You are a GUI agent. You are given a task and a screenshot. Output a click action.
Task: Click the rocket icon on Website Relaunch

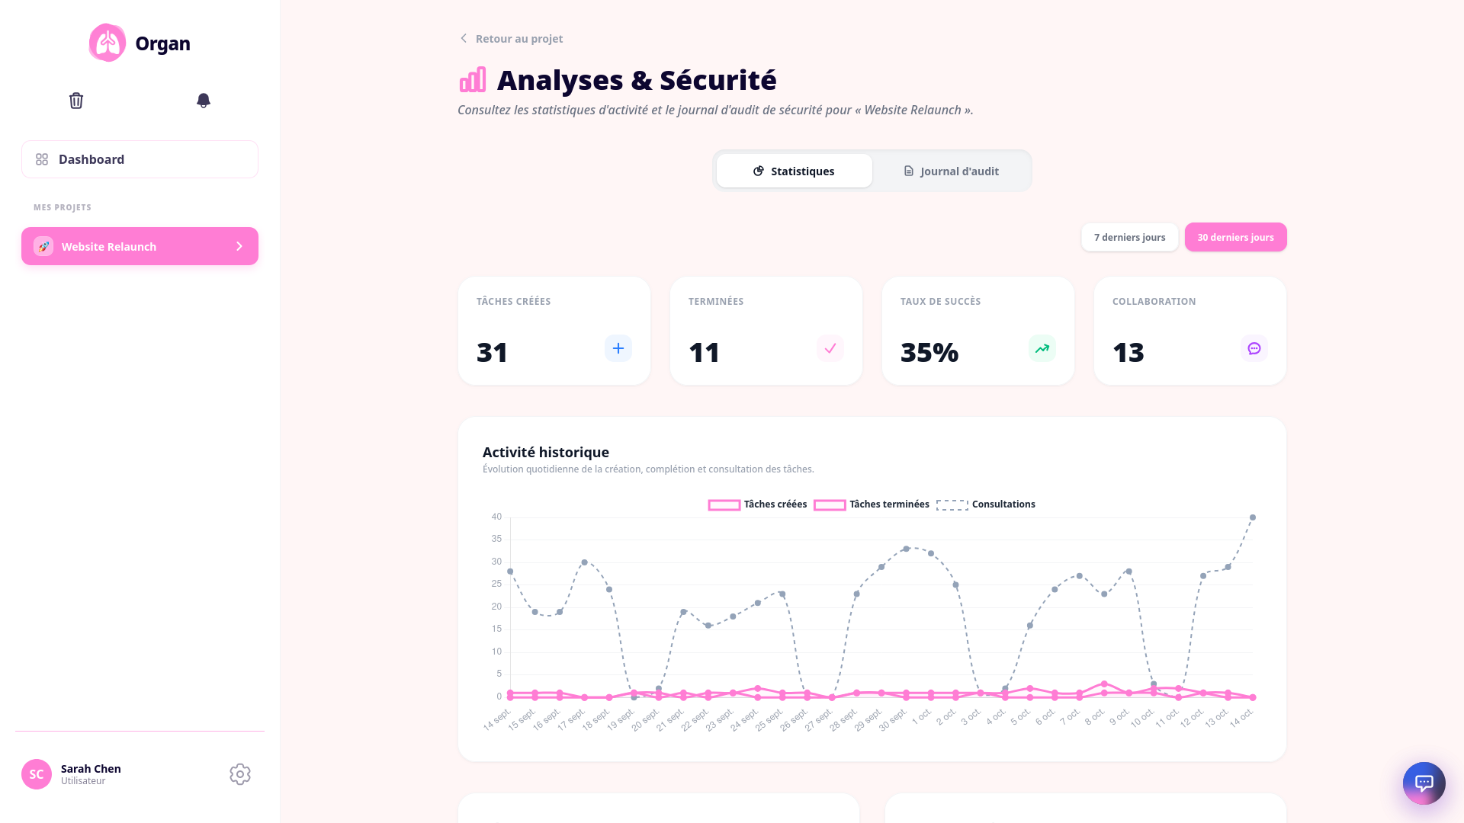click(43, 246)
